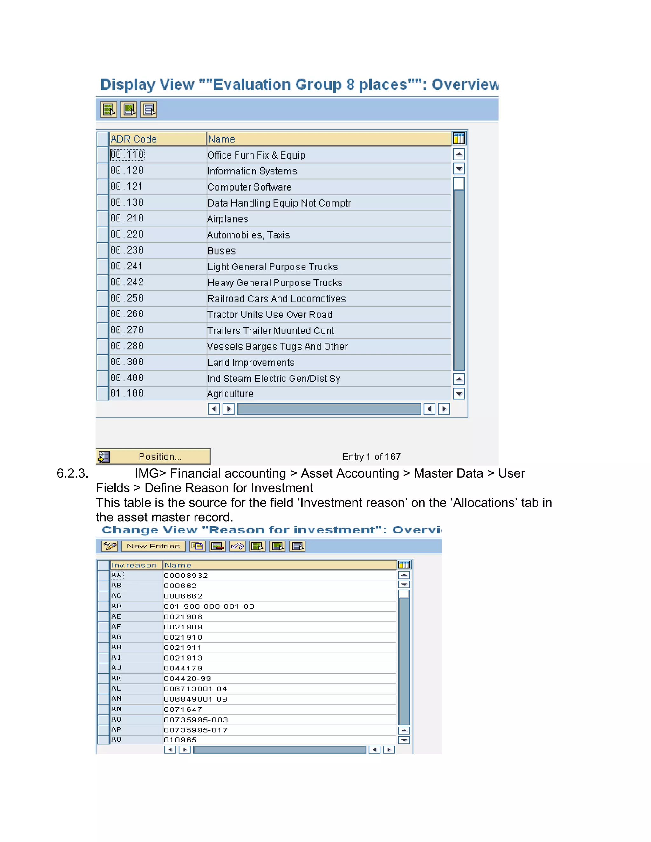This screenshot has height=842, width=651.
Task: Click Deselect All icon in Reason for investment toolbar
Action: (297, 546)
